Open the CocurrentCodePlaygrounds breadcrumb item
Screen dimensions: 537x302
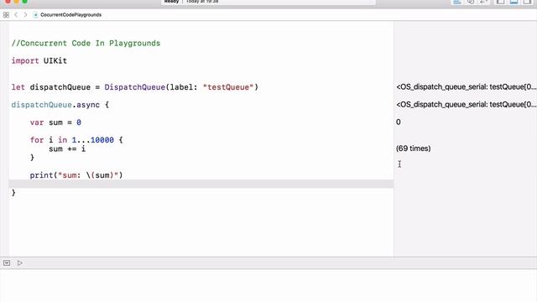[x=70, y=15]
